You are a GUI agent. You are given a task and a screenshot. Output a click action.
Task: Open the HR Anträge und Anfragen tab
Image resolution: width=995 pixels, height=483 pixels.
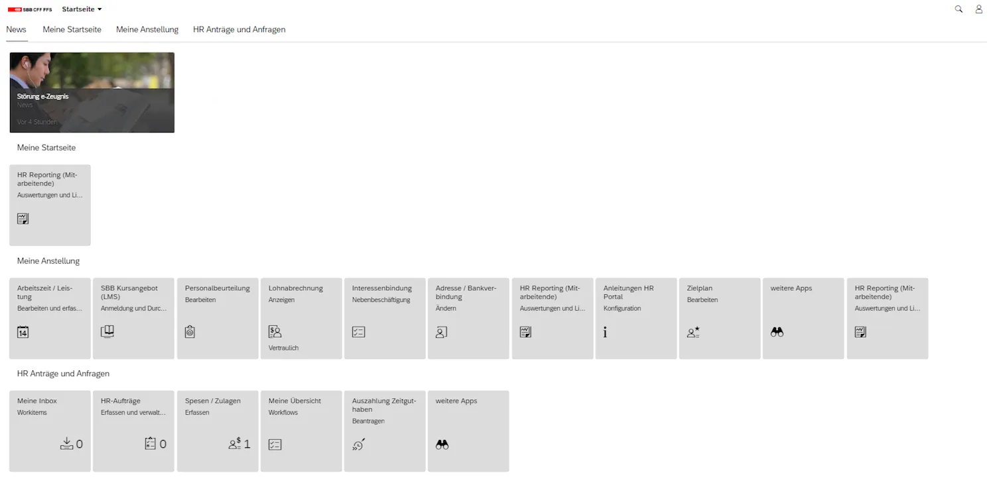point(239,30)
